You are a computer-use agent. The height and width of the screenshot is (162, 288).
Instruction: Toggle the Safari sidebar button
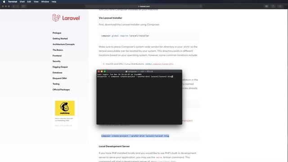point(24,6)
